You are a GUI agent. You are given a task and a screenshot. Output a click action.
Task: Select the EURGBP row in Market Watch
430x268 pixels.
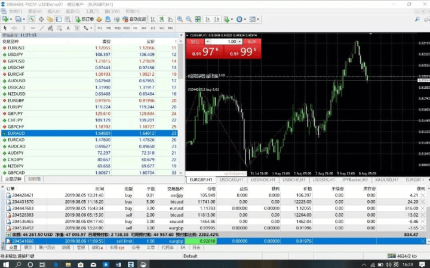90,101
